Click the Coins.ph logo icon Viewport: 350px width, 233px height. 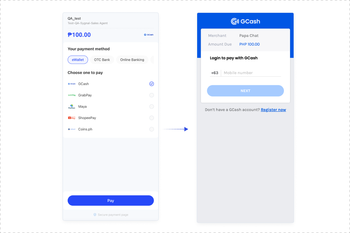72,129
